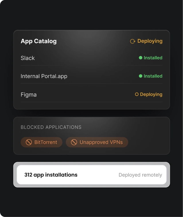The height and width of the screenshot is (217, 183).
Task: Click the BitTorrent blocked icon
Action: [29, 142]
